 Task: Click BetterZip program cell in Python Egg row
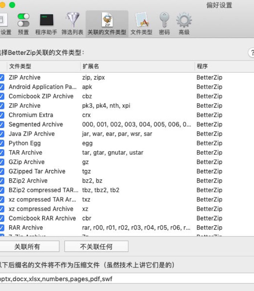pos(209,143)
